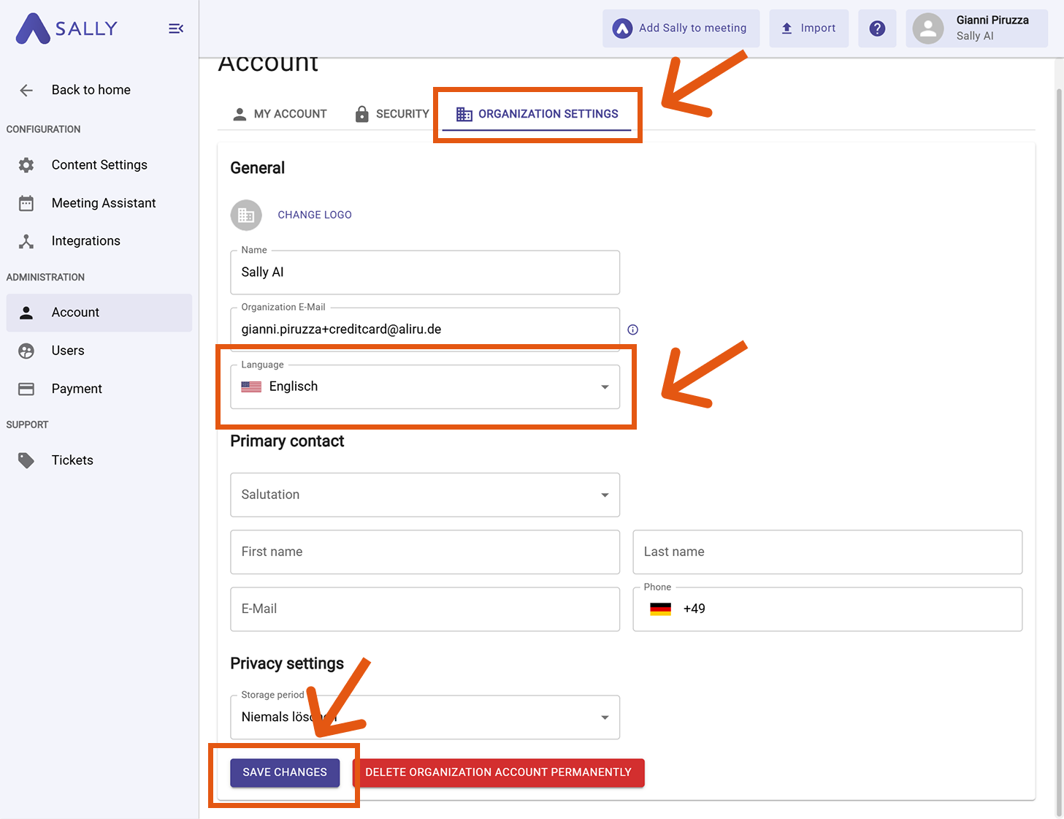Click the First name field

click(425, 552)
